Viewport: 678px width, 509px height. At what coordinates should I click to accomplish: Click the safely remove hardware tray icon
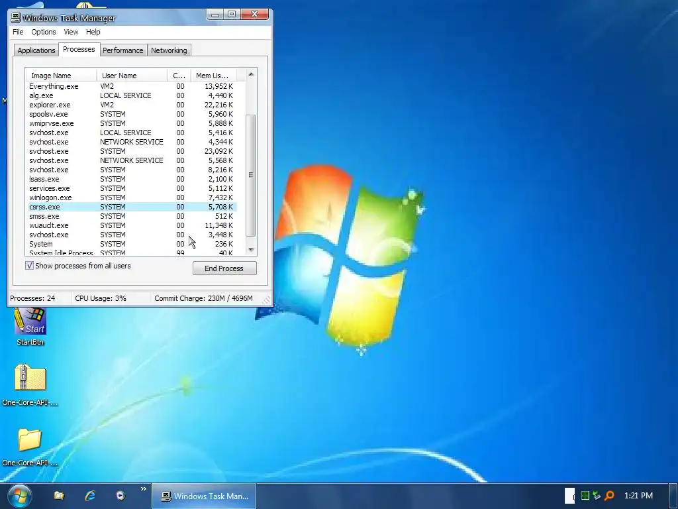click(x=597, y=496)
